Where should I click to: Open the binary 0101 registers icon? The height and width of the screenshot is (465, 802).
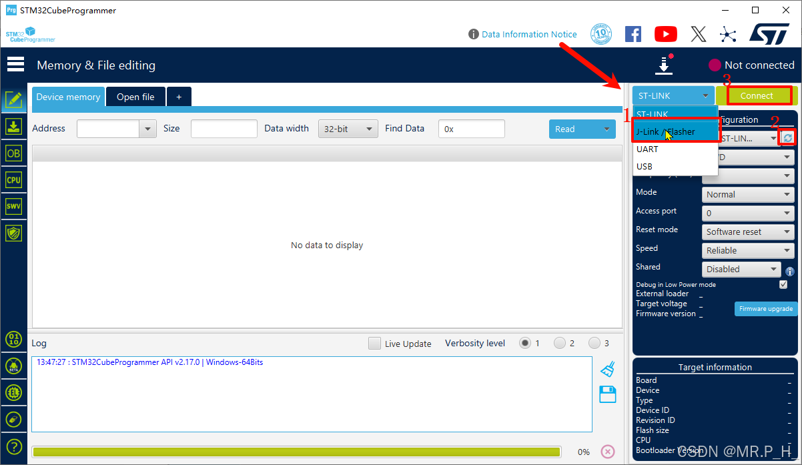click(13, 338)
